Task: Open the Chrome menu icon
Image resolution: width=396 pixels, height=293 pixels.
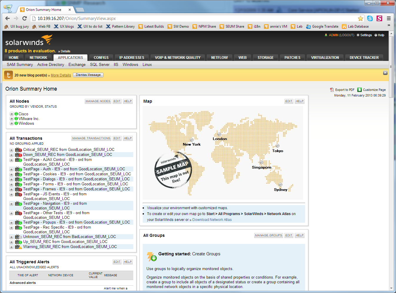Action: click(389, 18)
